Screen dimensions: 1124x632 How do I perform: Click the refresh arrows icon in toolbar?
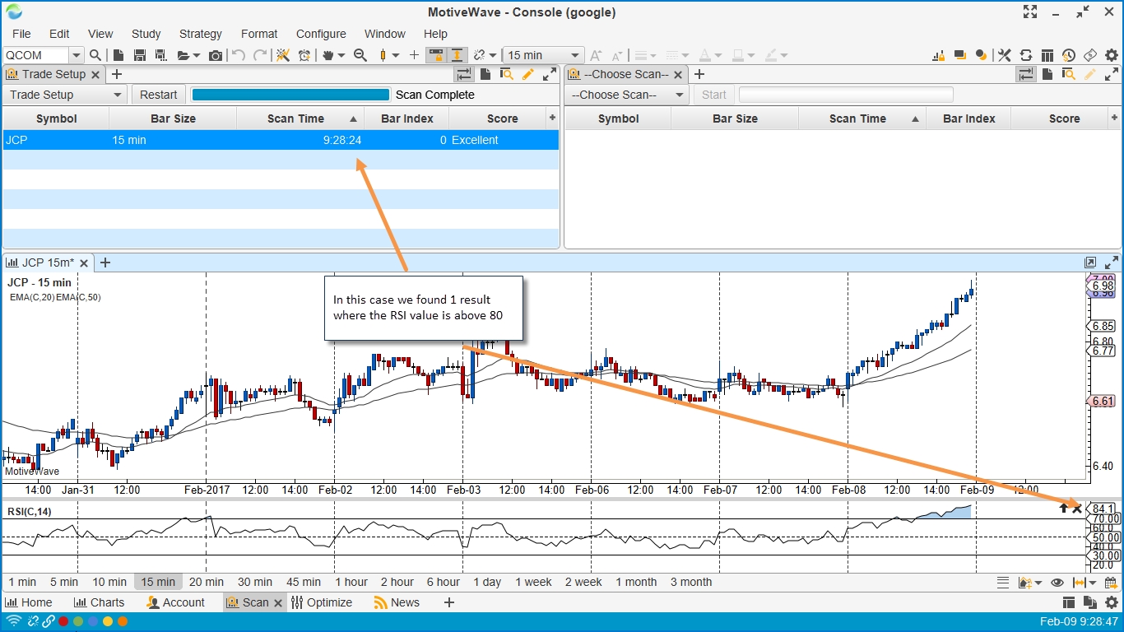(x=1025, y=55)
